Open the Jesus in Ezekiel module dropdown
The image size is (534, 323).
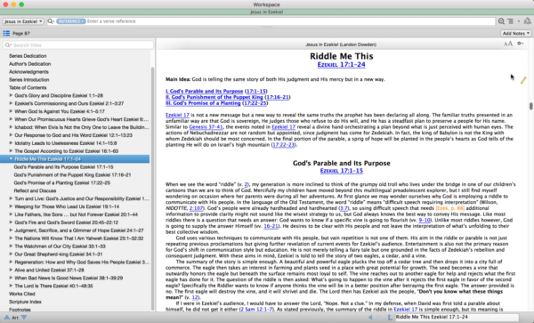(23, 21)
